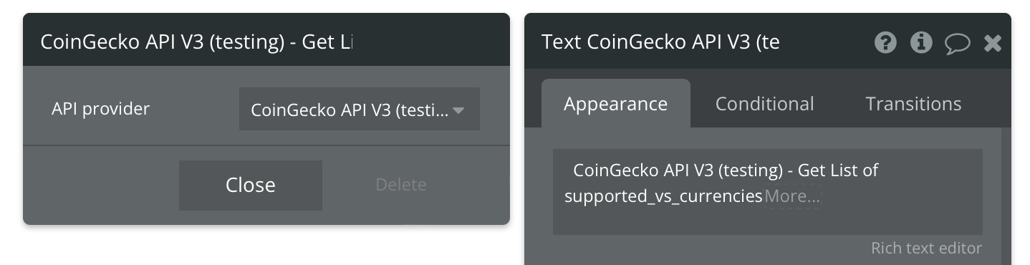
Task: Open the speech bubble comment icon
Action: pyautogui.click(x=957, y=44)
